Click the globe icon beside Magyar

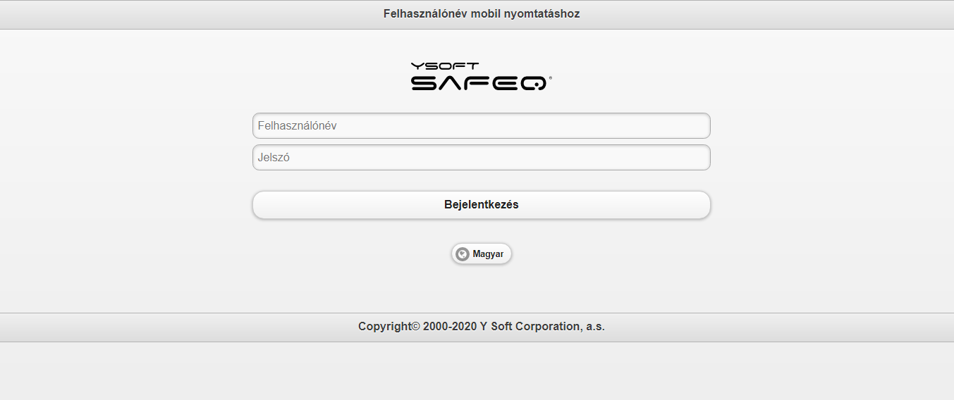click(x=463, y=254)
